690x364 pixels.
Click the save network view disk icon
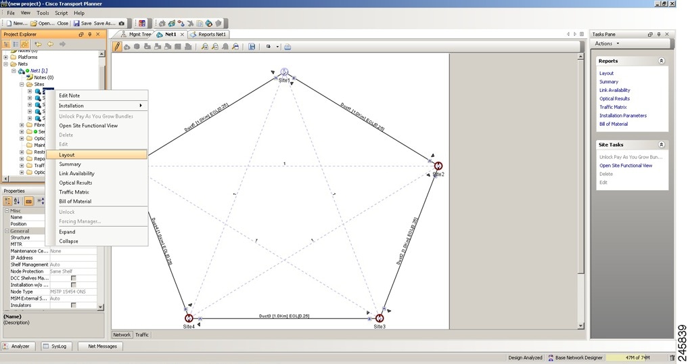pos(252,47)
